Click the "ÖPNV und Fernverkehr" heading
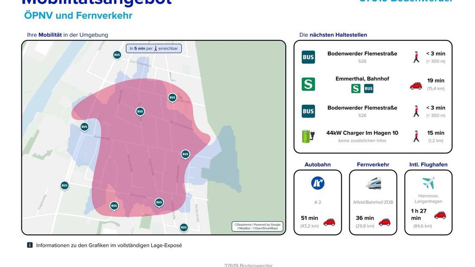Viewport: 475px width, 267px height. pyautogui.click(x=78, y=16)
